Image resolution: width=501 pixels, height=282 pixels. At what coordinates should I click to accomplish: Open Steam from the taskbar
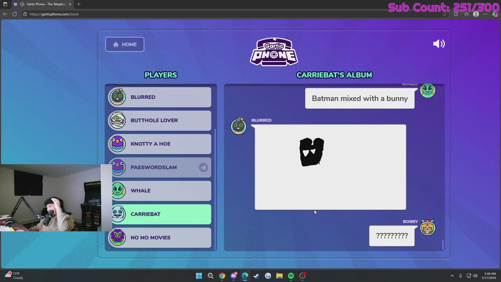(256, 276)
